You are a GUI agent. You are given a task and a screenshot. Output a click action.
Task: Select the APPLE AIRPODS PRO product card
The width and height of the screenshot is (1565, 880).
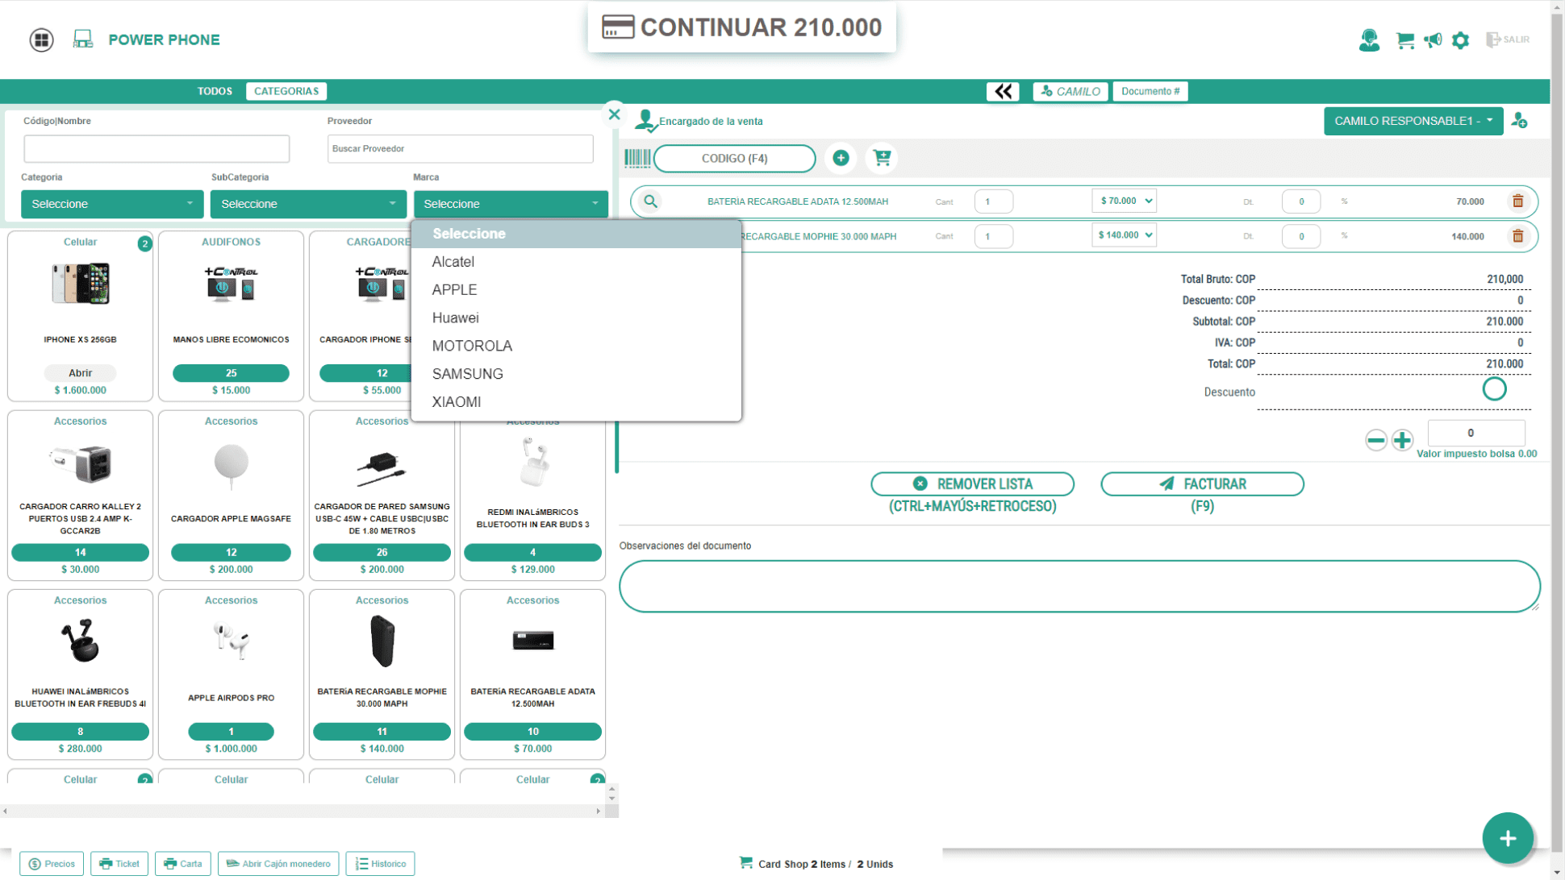231,675
